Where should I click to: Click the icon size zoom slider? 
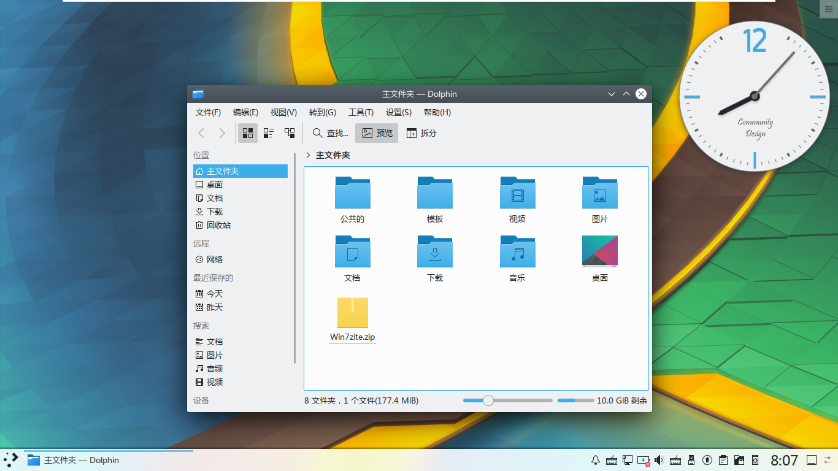point(488,400)
